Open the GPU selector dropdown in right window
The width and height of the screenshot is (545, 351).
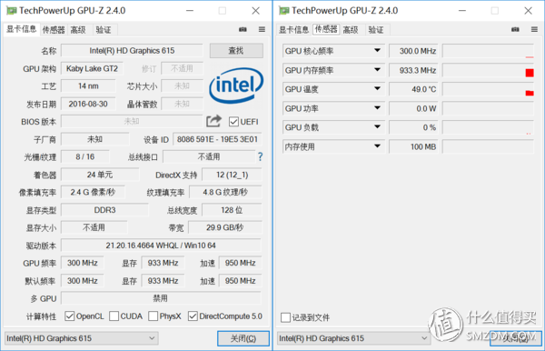[x=354, y=338]
